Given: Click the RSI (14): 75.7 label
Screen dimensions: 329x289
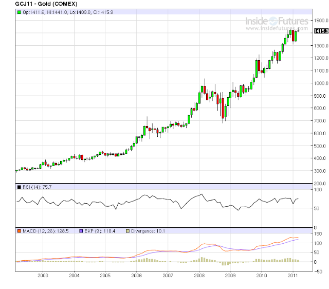Looking at the screenshot, I should [37, 187].
